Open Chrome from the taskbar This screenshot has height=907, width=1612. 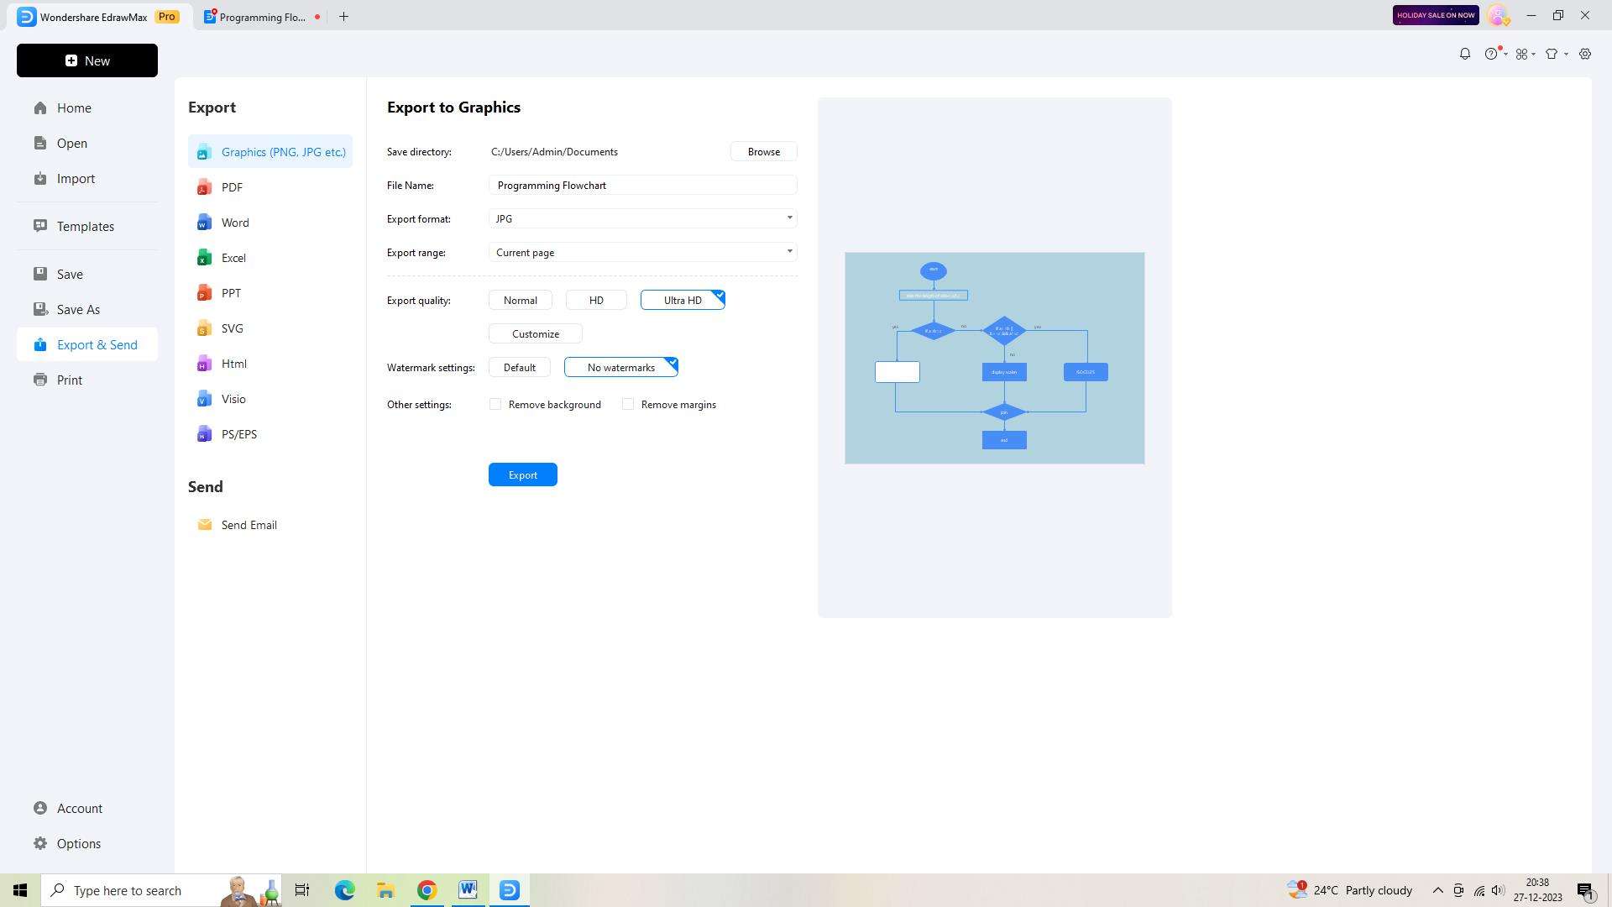pos(427,890)
